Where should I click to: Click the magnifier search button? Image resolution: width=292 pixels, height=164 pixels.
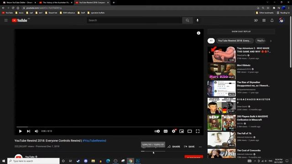188,20
